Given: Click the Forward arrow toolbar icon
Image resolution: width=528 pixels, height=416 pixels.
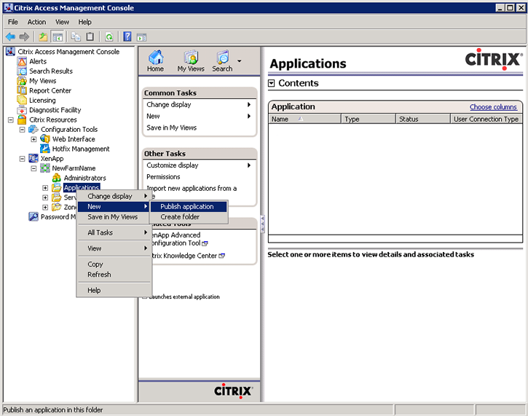Looking at the screenshot, I should pos(24,36).
